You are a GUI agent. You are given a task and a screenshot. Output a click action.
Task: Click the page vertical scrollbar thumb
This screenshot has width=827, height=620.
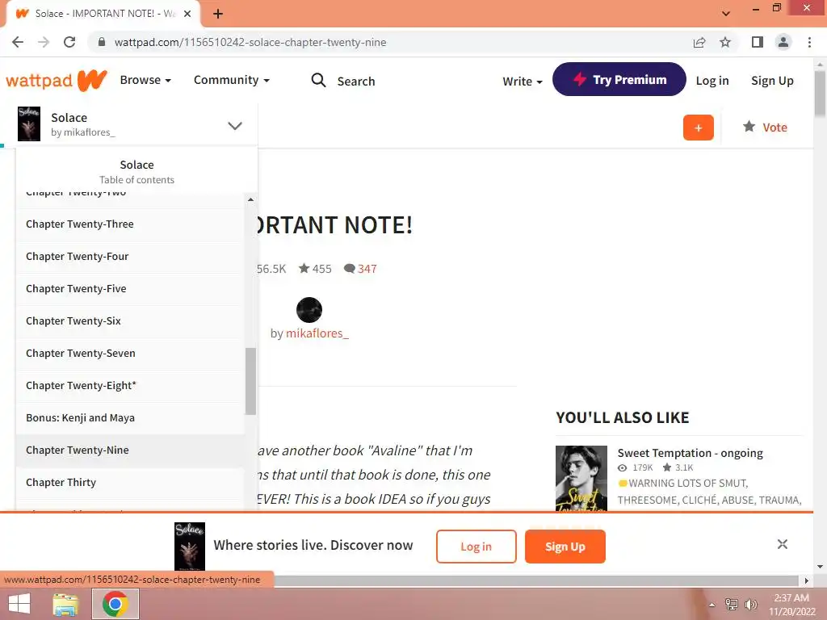pyautogui.click(x=820, y=94)
